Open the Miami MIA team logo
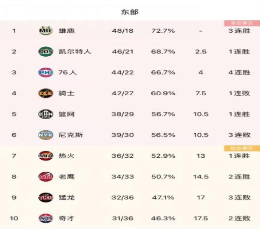Image resolution: width=260 pixels, height=229 pixels. [46, 156]
